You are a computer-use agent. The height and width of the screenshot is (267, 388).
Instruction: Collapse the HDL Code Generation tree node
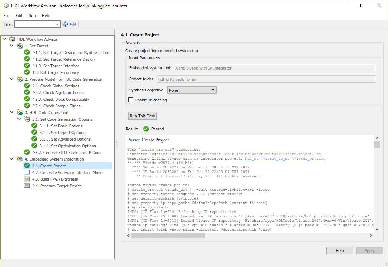[12, 113]
